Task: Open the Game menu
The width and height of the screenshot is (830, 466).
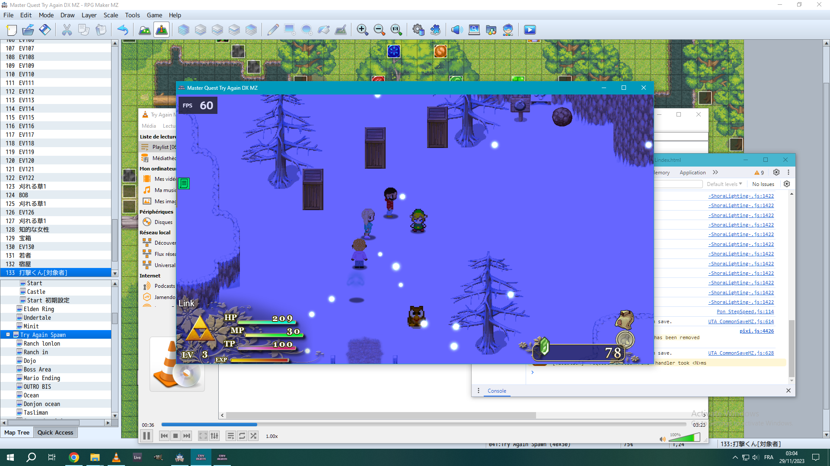Action: pos(154,15)
